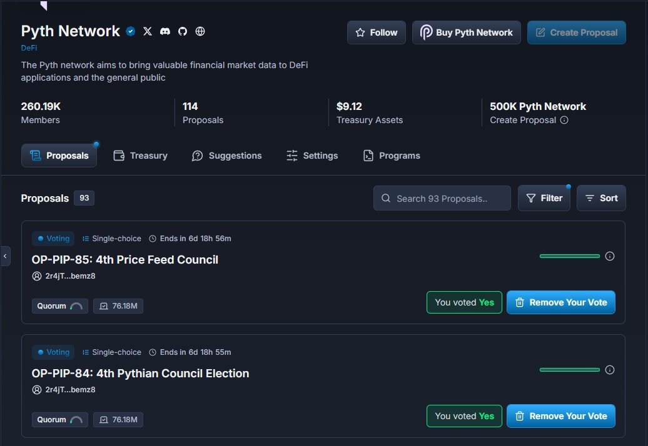The width and height of the screenshot is (648, 446).
Task: Open the Sort menu
Action: coord(601,198)
